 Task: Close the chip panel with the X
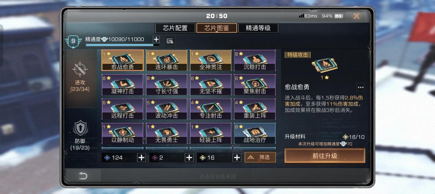[x=356, y=16]
